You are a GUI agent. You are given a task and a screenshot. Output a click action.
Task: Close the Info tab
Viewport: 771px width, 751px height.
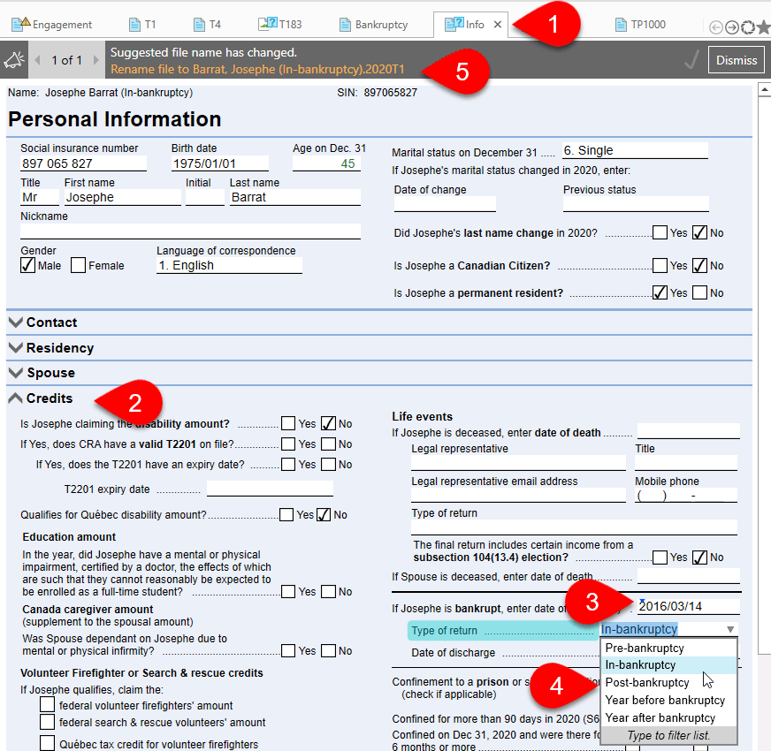coord(498,25)
